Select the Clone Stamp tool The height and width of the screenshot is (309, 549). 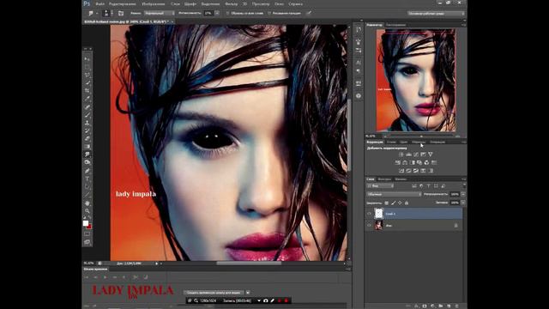tap(87, 123)
